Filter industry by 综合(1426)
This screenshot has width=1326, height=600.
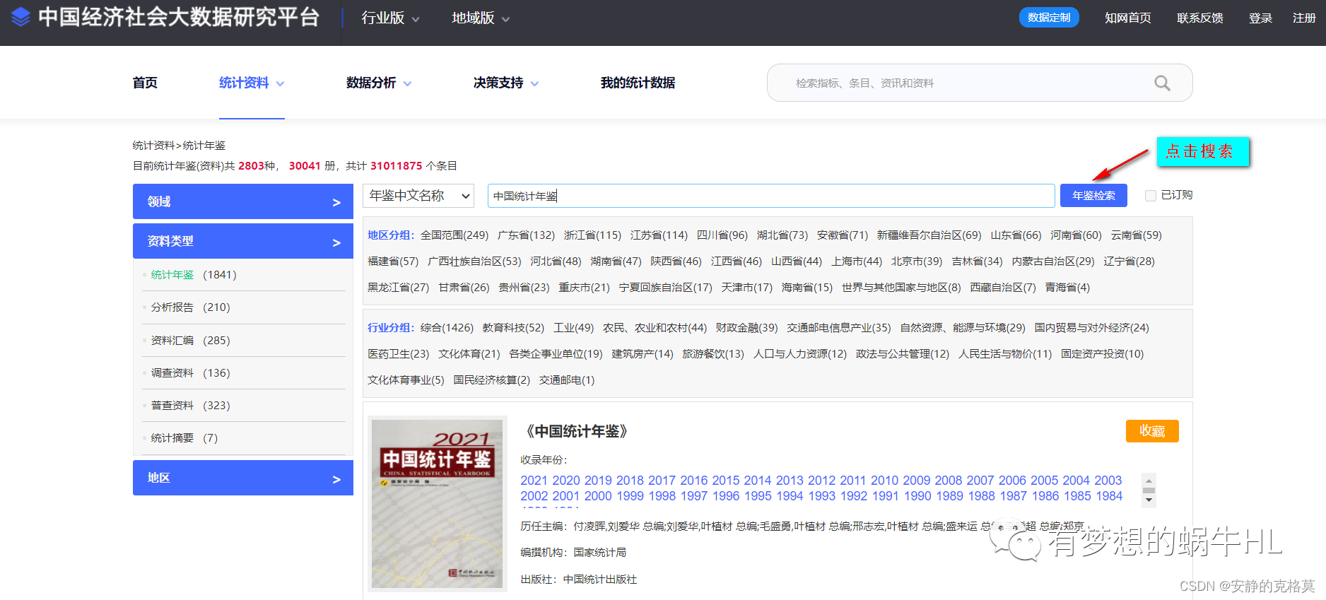click(x=447, y=328)
